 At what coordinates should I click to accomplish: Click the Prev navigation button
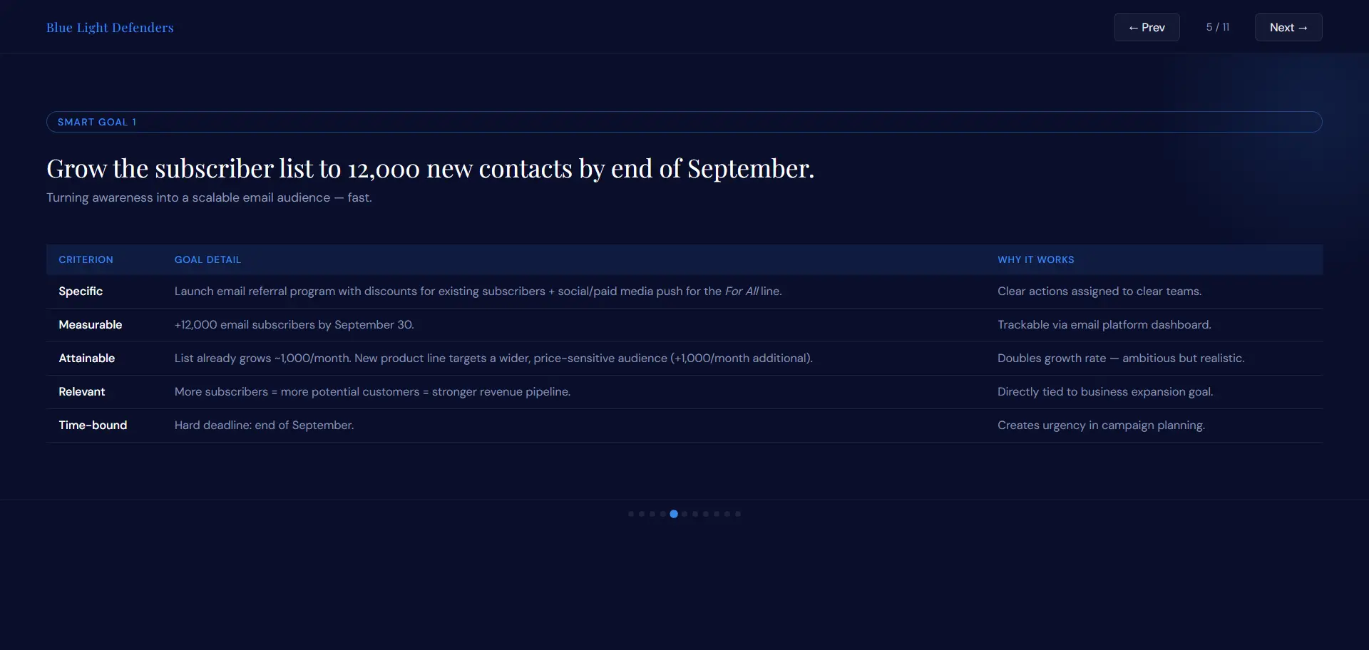click(x=1147, y=27)
